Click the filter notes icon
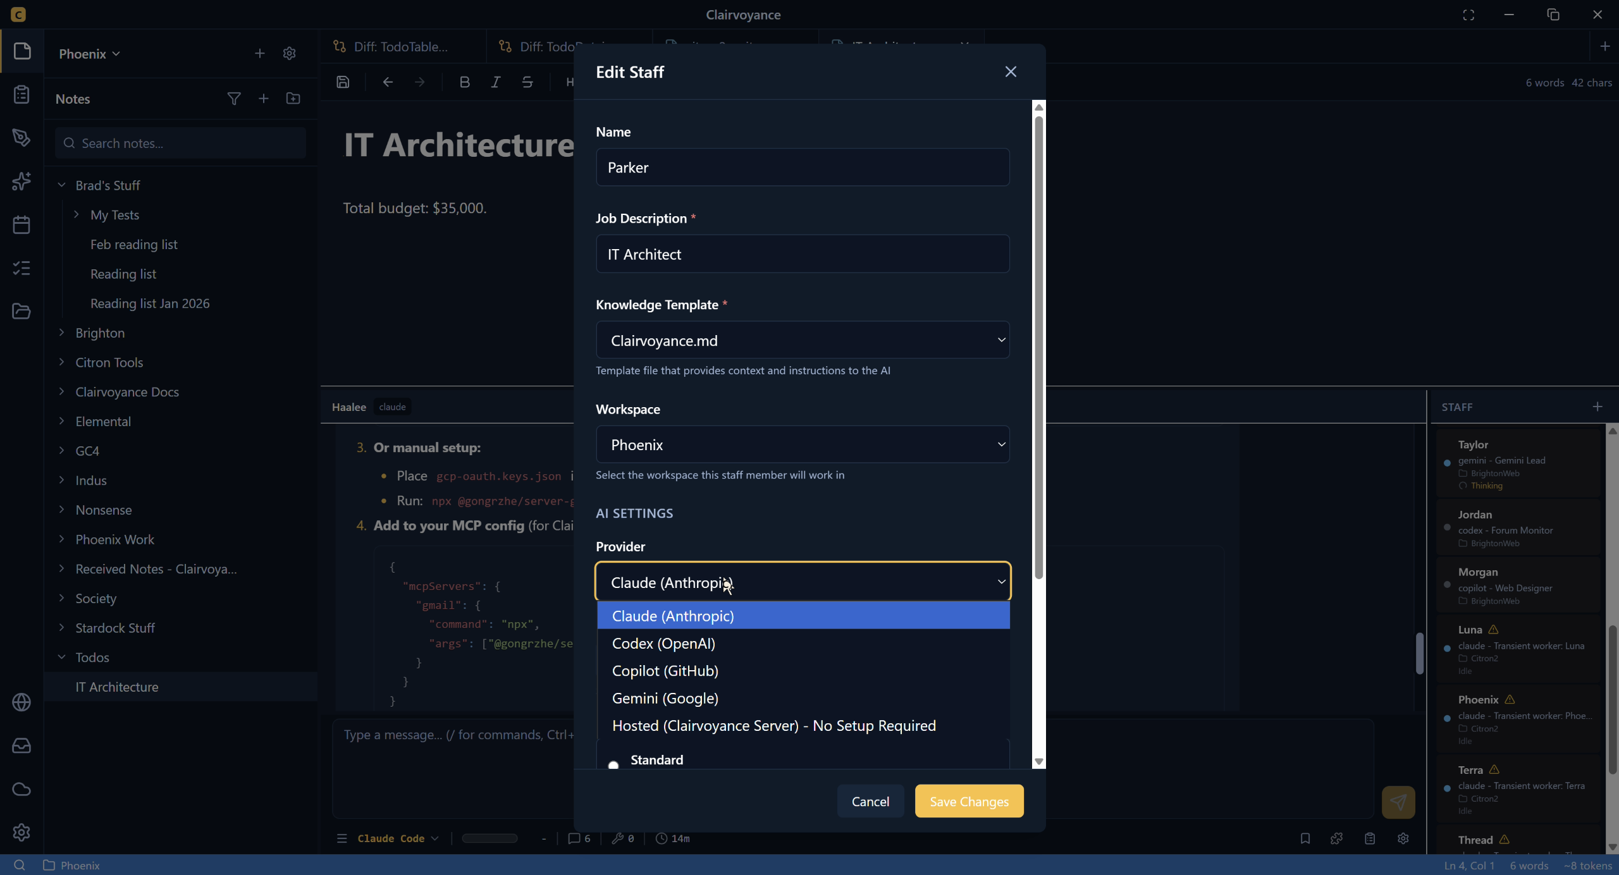Image resolution: width=1619 pixels, height=875 pixels. [x=233, y=99]
